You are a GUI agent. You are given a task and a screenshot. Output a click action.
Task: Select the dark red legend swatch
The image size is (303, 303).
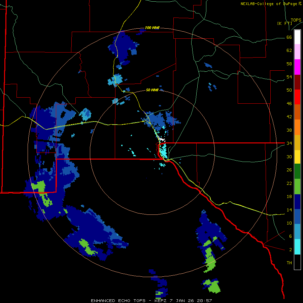tap(297, 82)
